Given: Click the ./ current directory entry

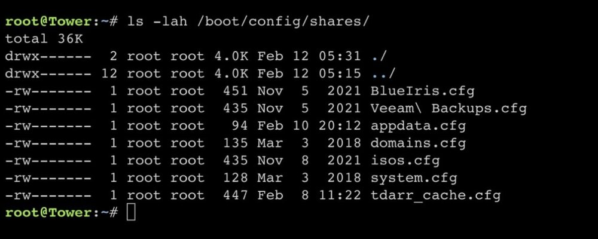Looking at the screenshot, I should 379,56.
